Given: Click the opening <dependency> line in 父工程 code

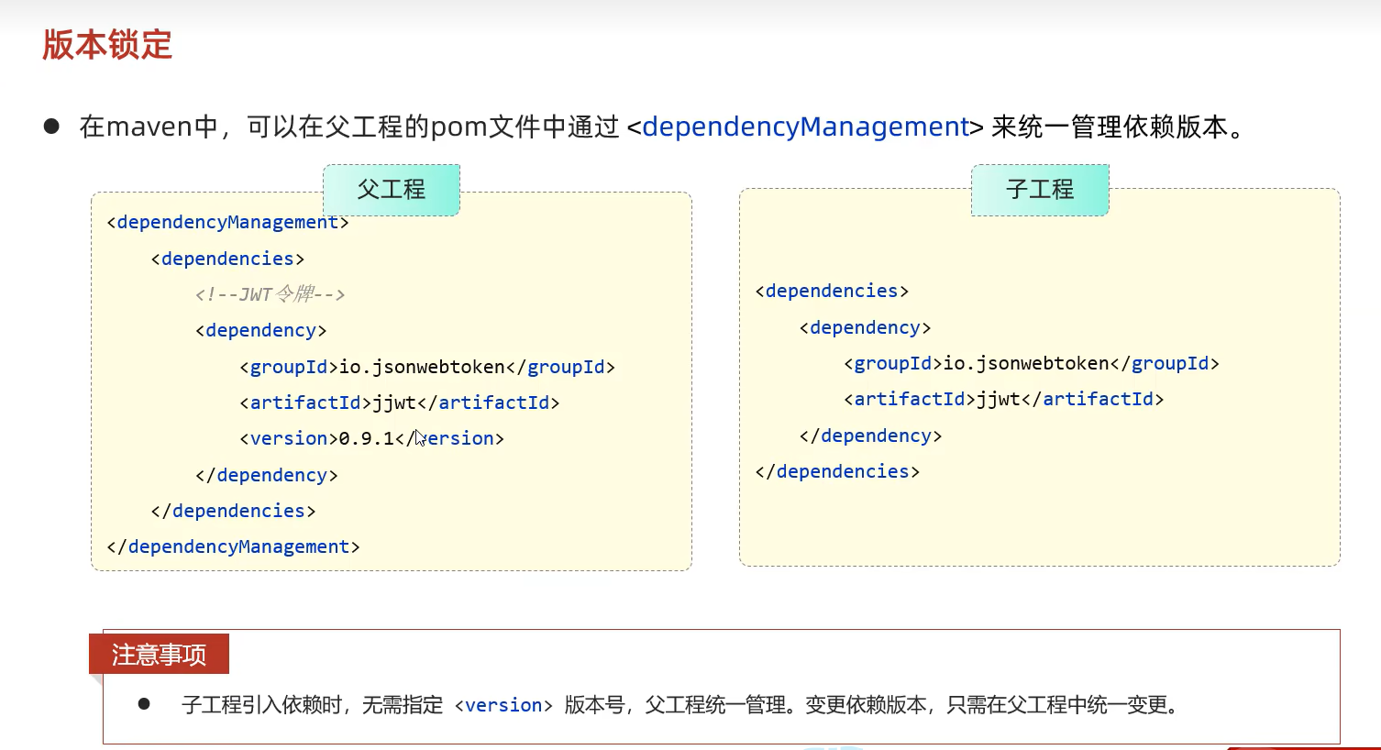Looking at the screenshot, I should point(260,330).
